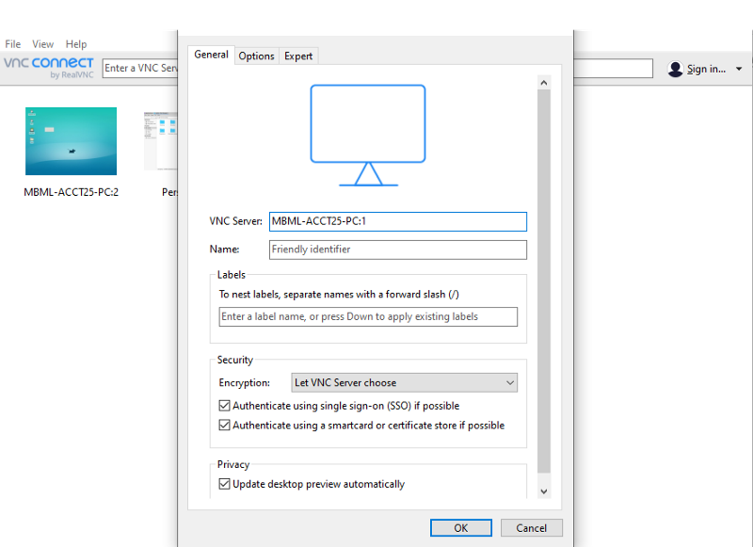Expand the Encryption combo box
The height and width of the screenshot is (547, 753).
(x=405, y=383)
